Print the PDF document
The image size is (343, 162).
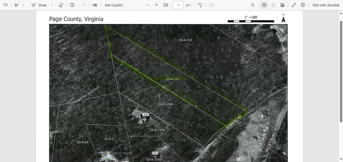click(264, 5)
